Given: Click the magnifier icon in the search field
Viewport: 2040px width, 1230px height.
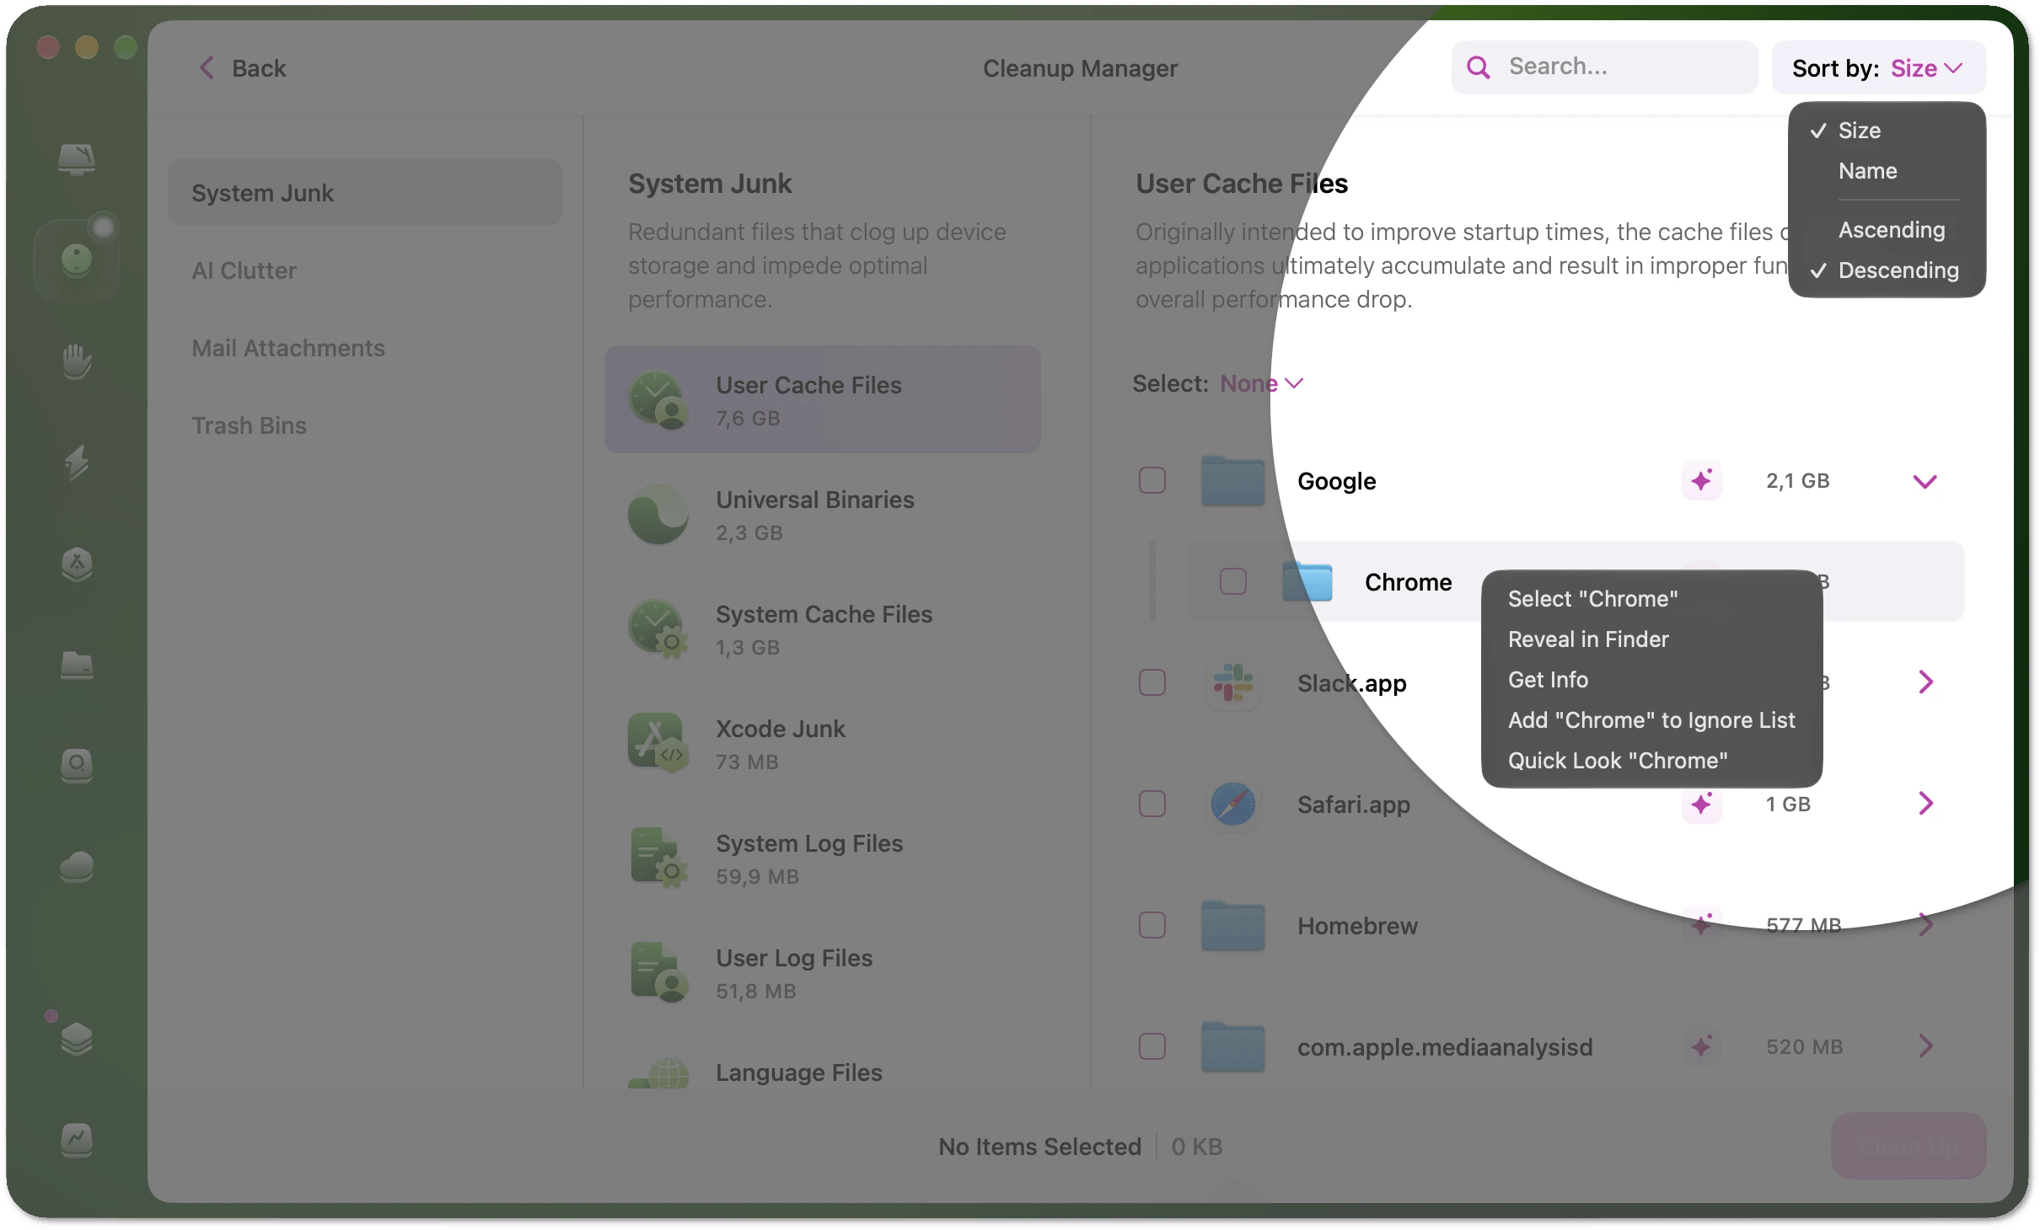Looking at the screenshot, I should click(x=1479, y=67).
